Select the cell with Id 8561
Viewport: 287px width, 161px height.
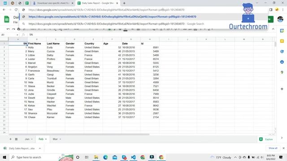point(150,47)
